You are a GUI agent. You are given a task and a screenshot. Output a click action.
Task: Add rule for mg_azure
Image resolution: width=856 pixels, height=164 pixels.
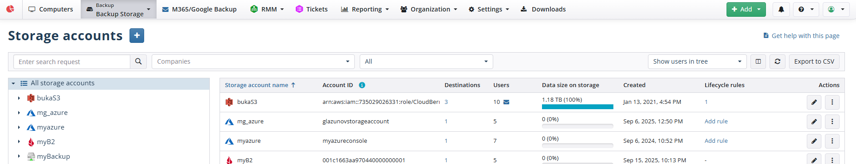click(716, 122)
